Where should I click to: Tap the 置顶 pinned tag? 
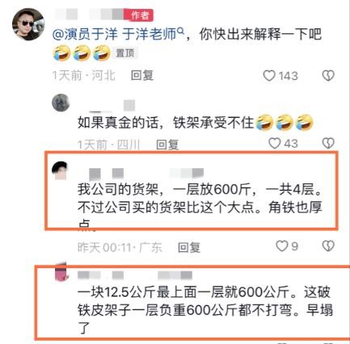125,53
